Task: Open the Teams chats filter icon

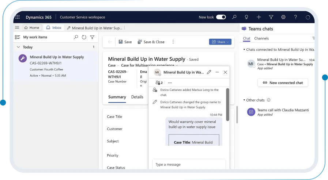Action: (x=313, y=38)
